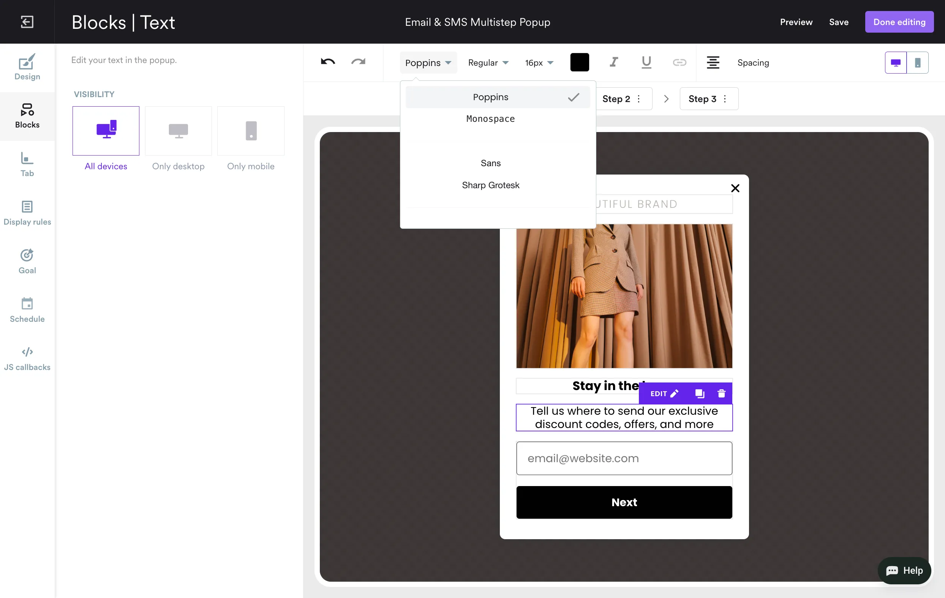This screenshot has width=945, height=598.
Task: Toggle italic text formatting
Action: point(614,62)
